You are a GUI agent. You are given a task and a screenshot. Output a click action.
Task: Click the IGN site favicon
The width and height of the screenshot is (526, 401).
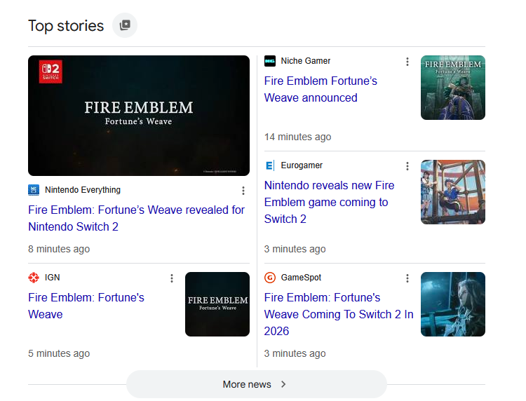tap(34, 278)
